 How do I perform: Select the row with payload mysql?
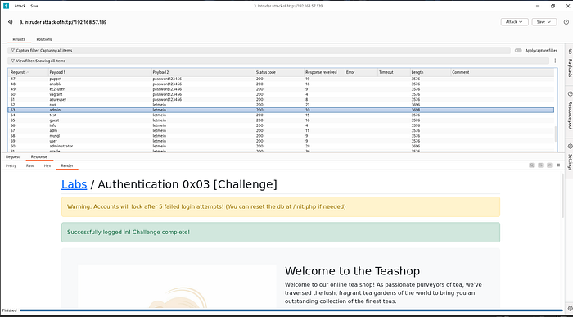tap(281, 136)
